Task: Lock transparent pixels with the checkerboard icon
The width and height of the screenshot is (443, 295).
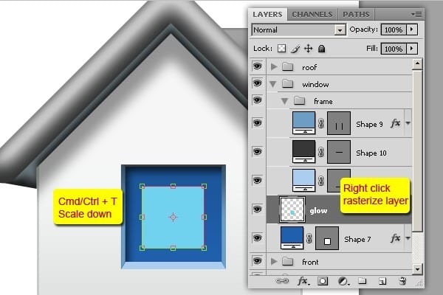Action: coord(281,49)
